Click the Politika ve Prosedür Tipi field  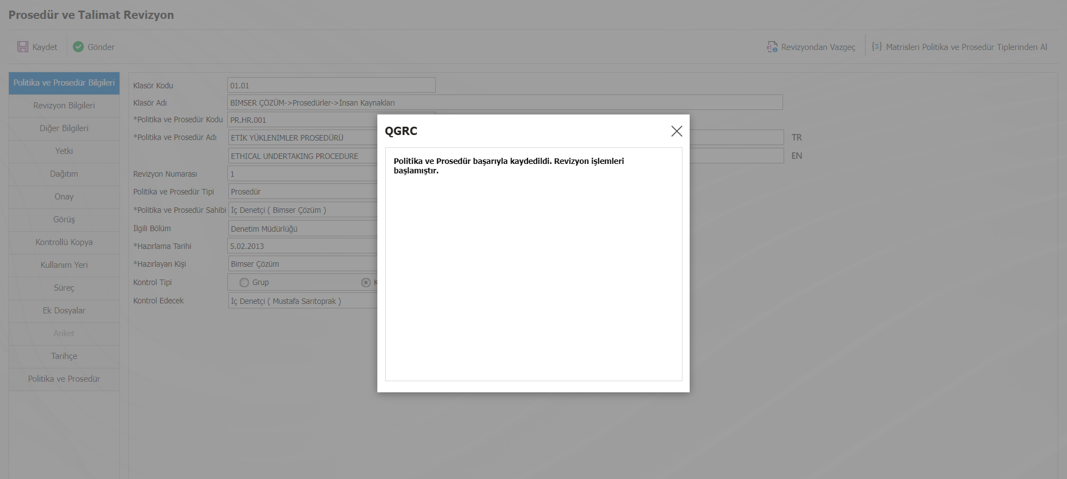(303, 192)
